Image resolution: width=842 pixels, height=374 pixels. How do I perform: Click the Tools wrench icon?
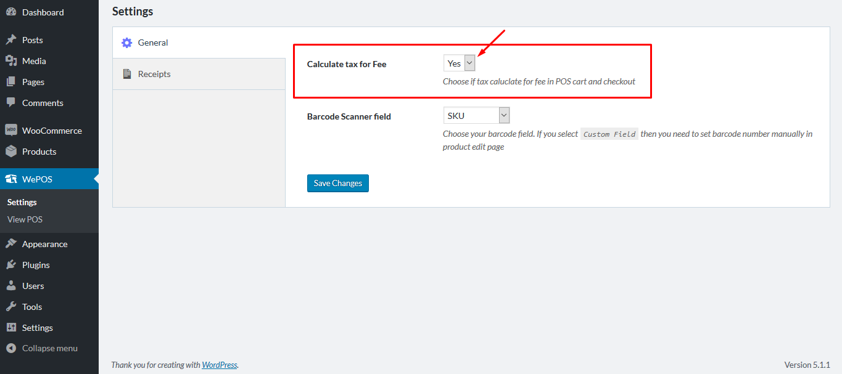[11, 307]
